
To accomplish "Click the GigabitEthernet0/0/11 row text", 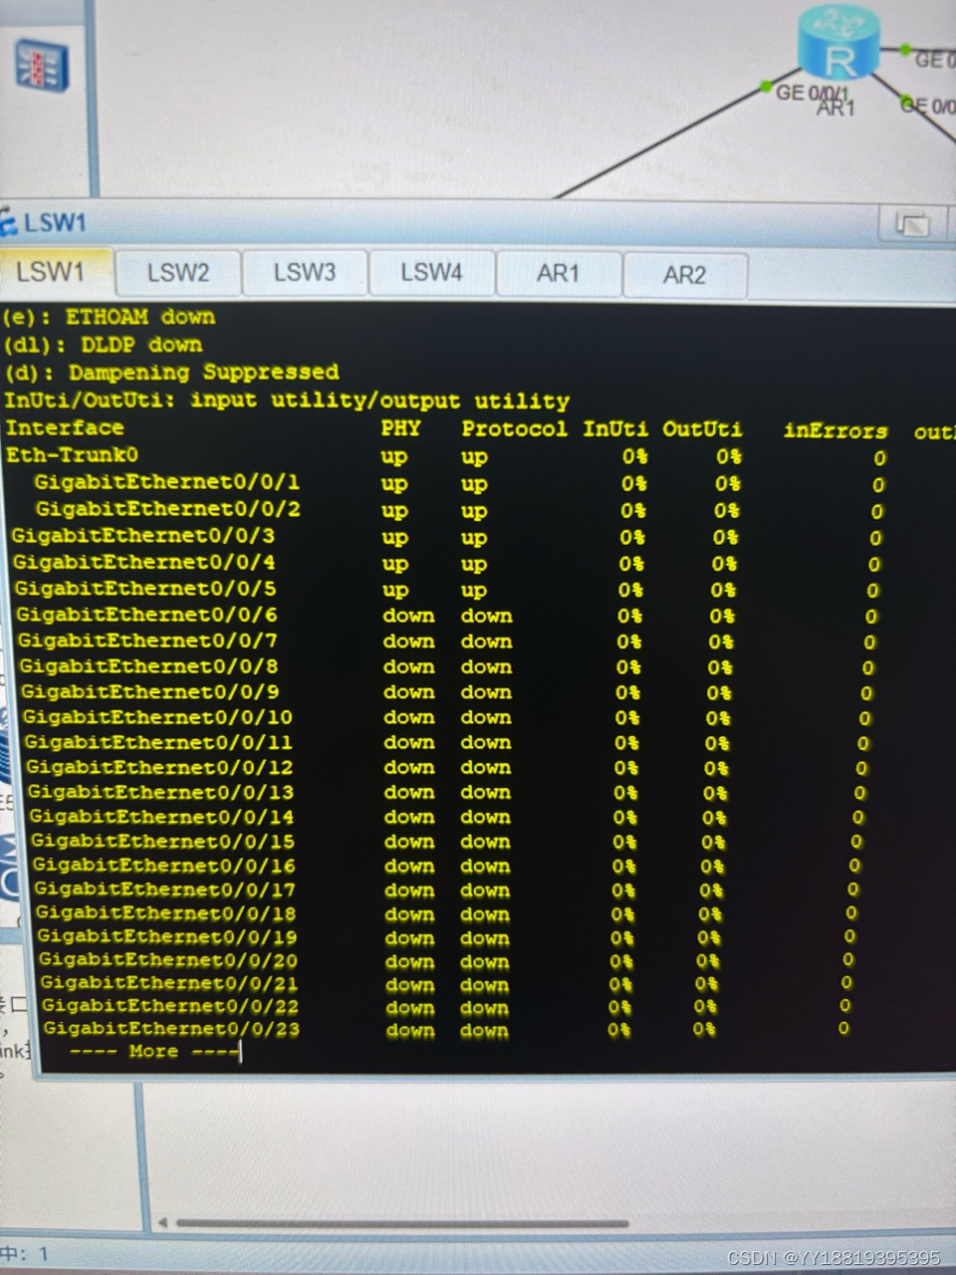I will [158, 742].
